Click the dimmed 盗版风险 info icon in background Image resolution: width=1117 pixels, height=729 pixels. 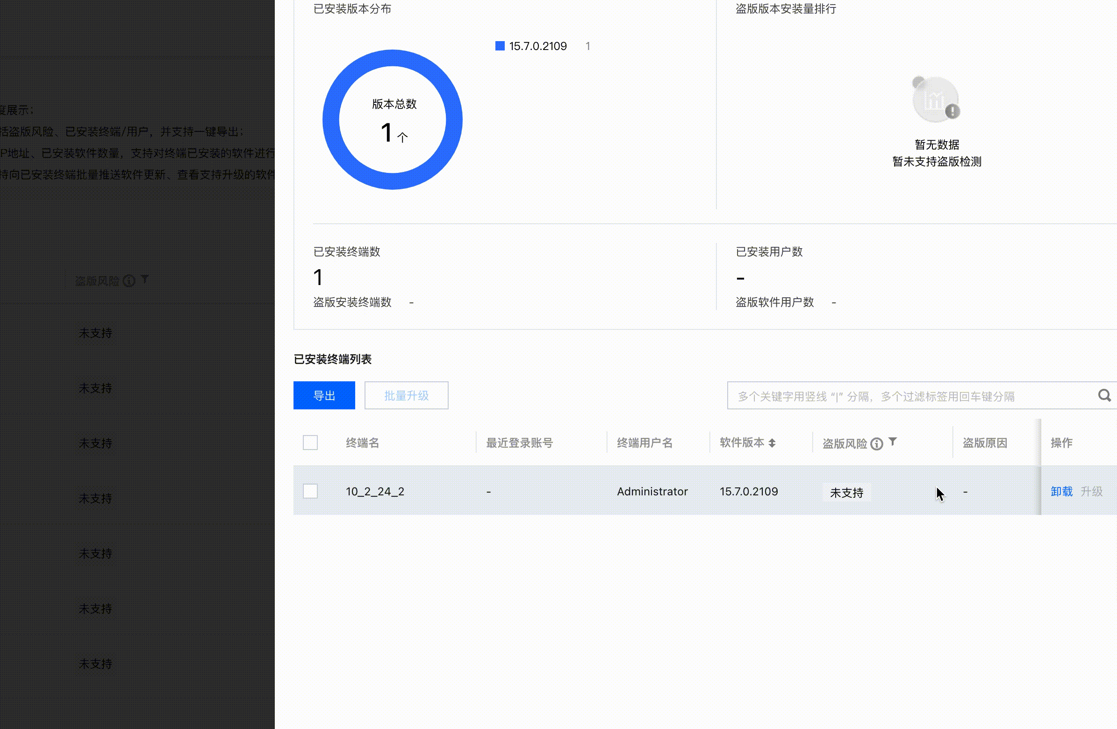[129, 281]
